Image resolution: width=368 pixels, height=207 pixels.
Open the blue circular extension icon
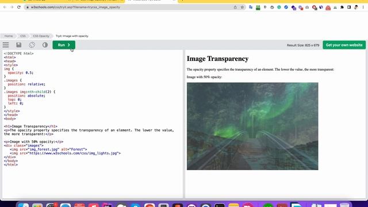click(286, 7)
